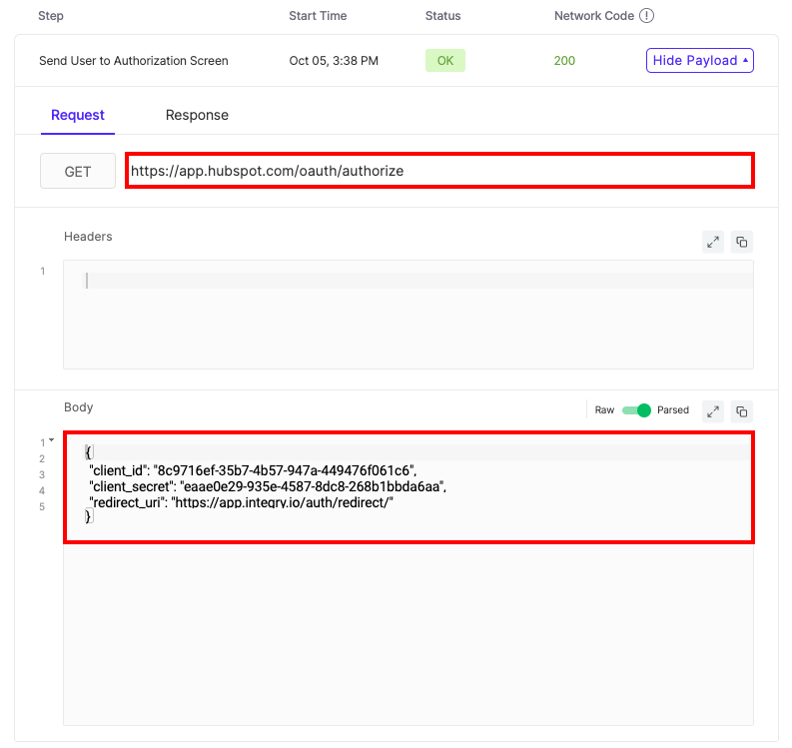This screenshot has height=748, width=792.
Task: Click the Start Time column header
Action: (x=318, y=16)
